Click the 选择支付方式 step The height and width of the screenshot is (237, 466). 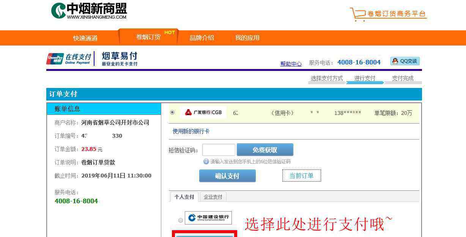tap(327, 78)
